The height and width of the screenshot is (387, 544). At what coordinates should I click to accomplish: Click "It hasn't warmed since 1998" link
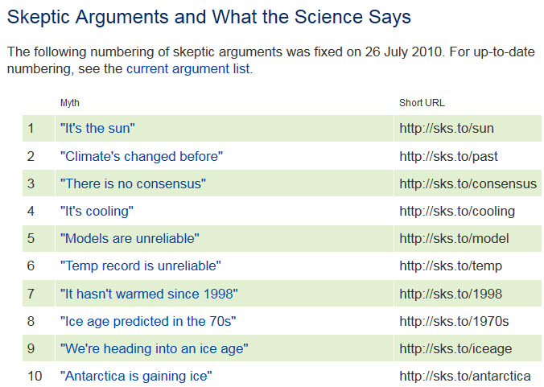pos(149,294)
